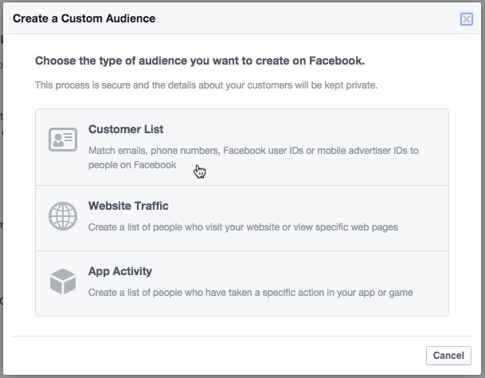Choose the Website Traffic heading
Viewport: 485px width, 378px height.
[128, 206]
